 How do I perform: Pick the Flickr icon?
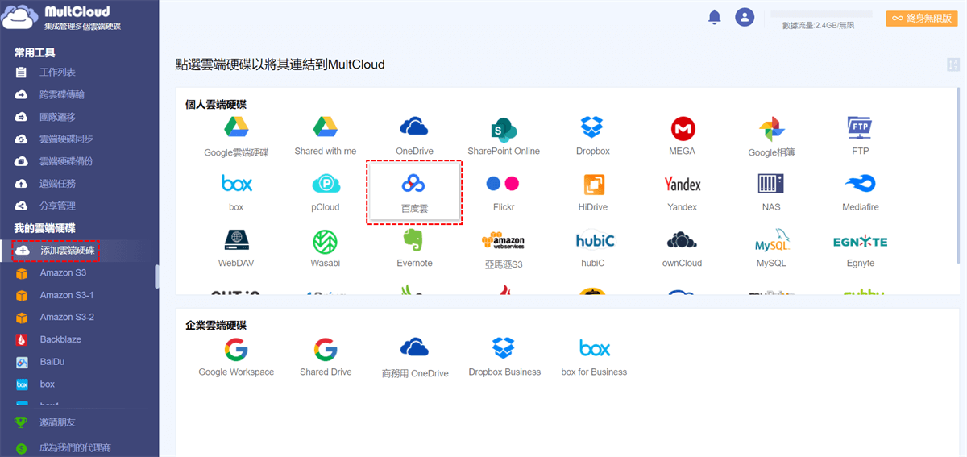click(504, 184)
